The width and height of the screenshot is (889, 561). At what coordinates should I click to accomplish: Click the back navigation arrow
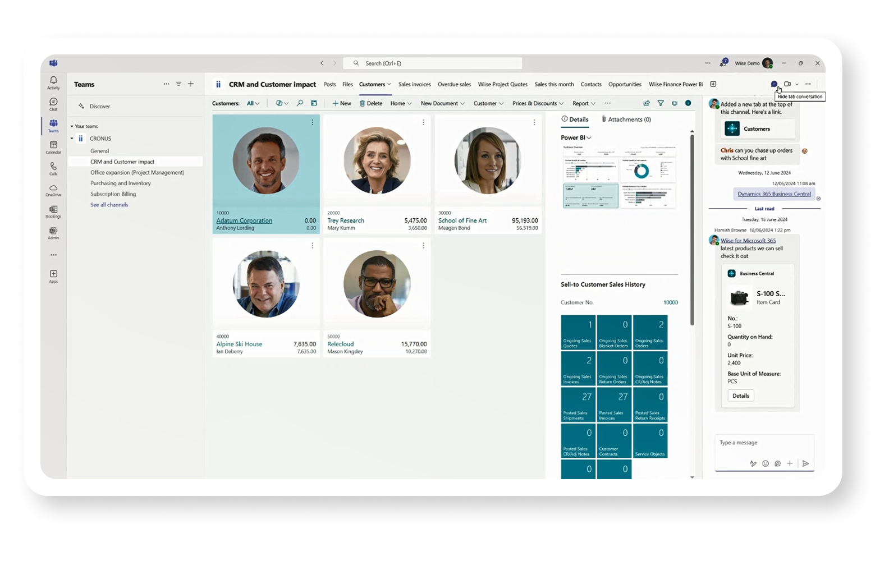pyautogui.click(x=322, y=63)
